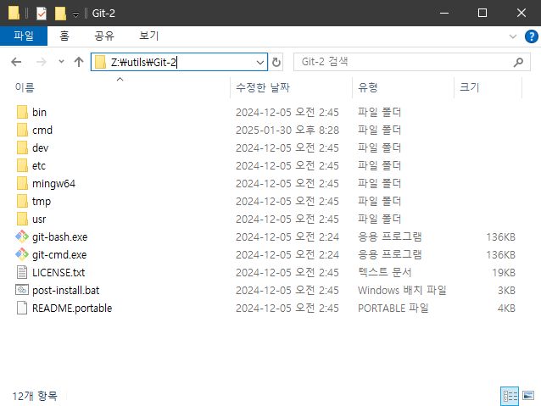The image size is (541, 406).
Task: Click the git-cmd.exe Git logo icon
Action: coord(22,254)
